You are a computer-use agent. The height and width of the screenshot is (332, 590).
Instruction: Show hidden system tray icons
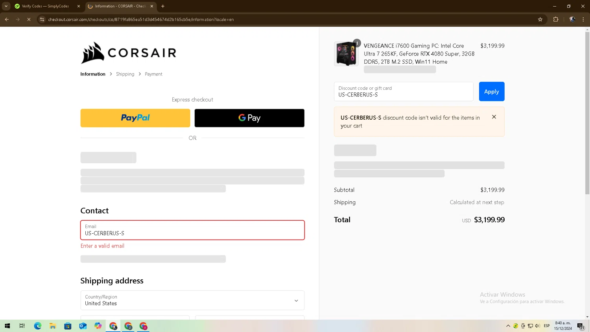coord(508,326)
